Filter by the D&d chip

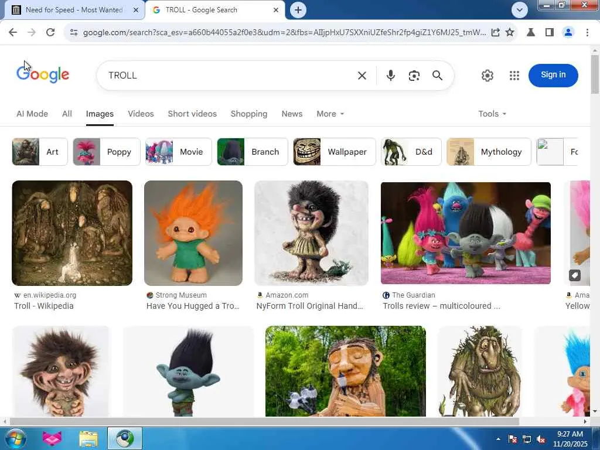coord(411,152)
